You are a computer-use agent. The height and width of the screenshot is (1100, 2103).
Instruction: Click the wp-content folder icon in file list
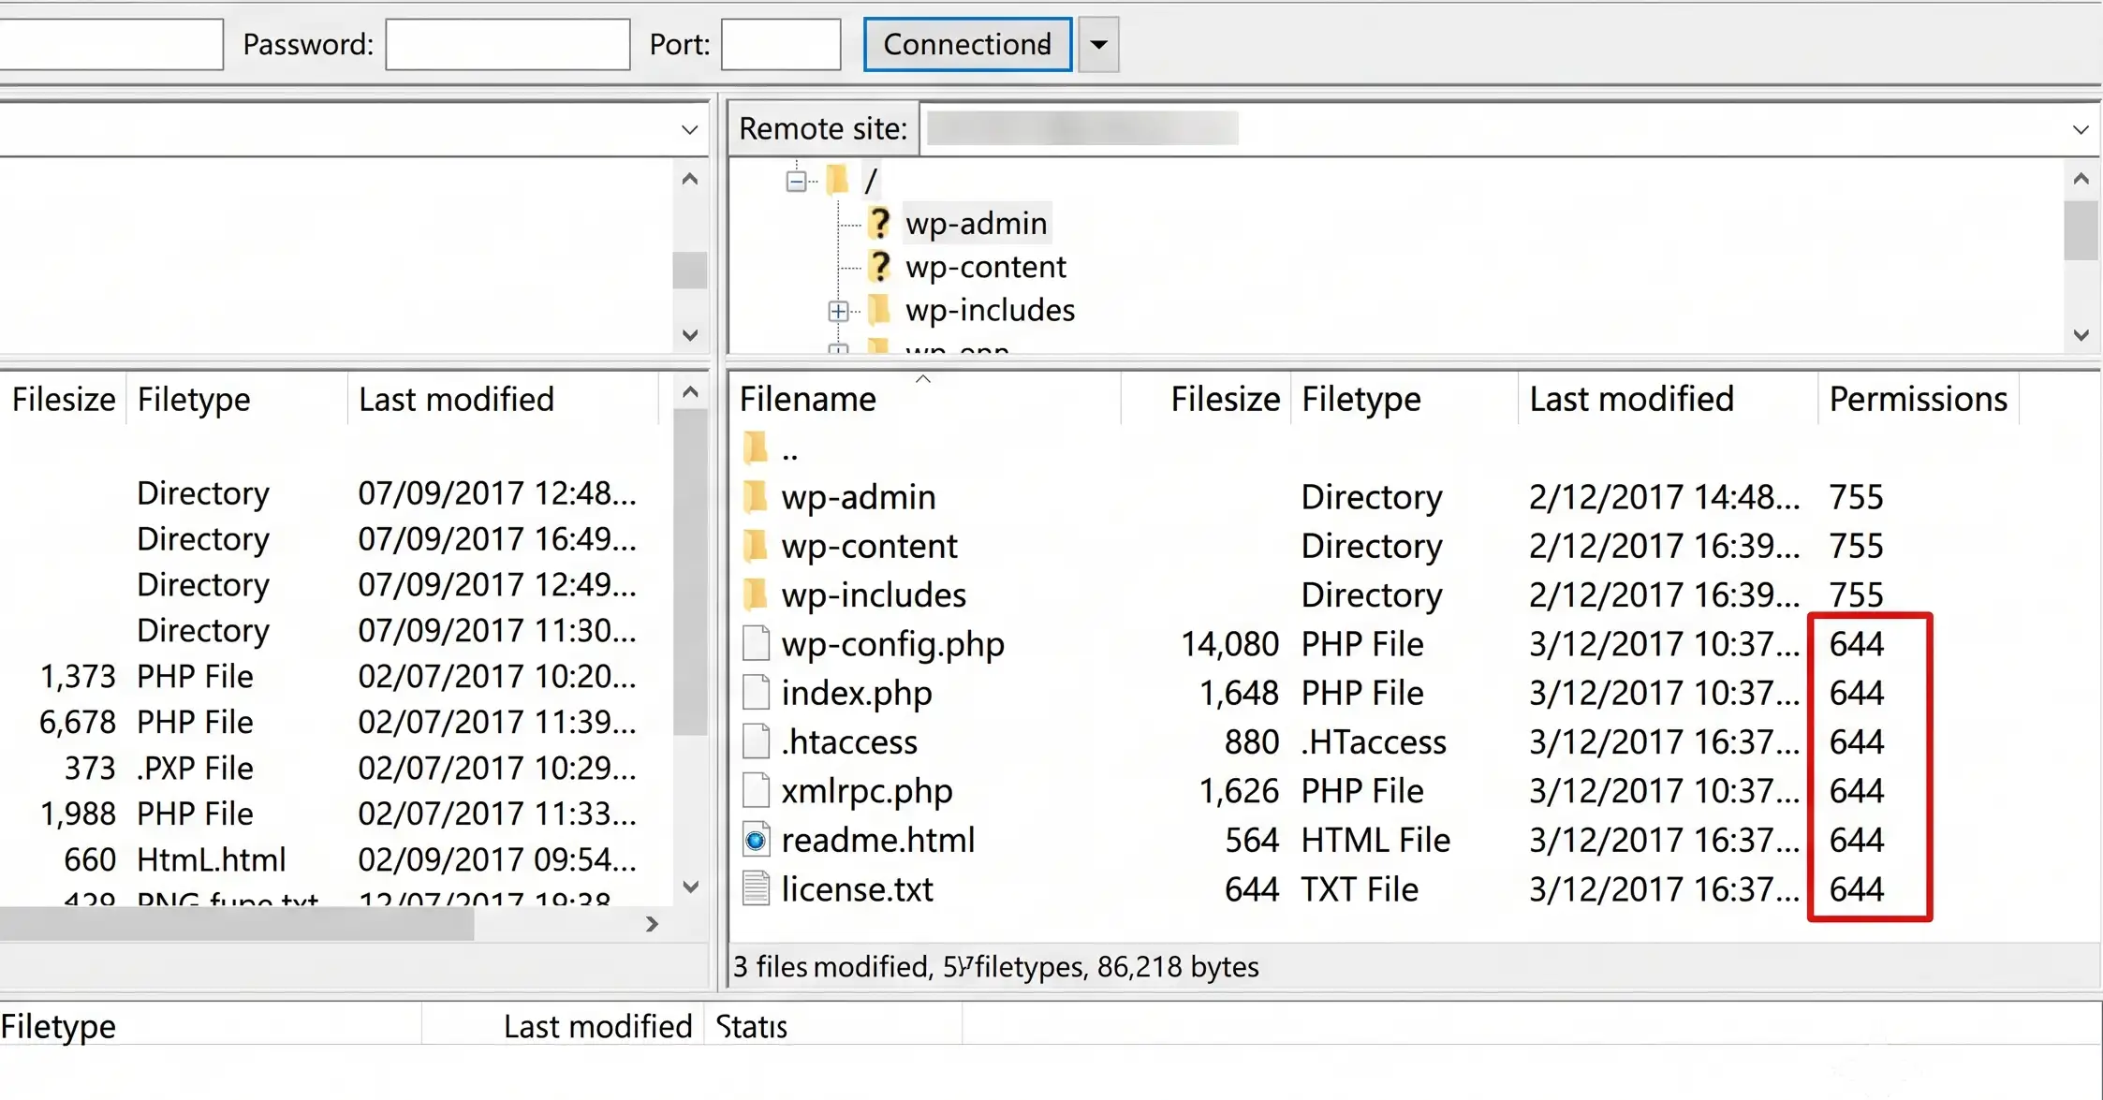[756, 545]
